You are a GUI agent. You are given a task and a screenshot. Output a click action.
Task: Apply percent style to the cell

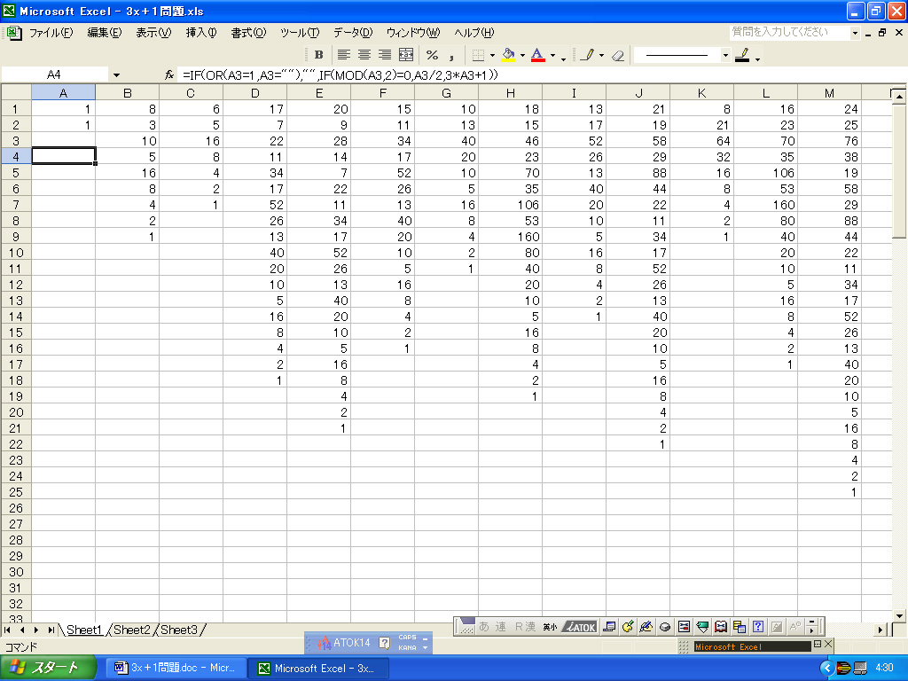pyautogui.click(x=433, y=55)
